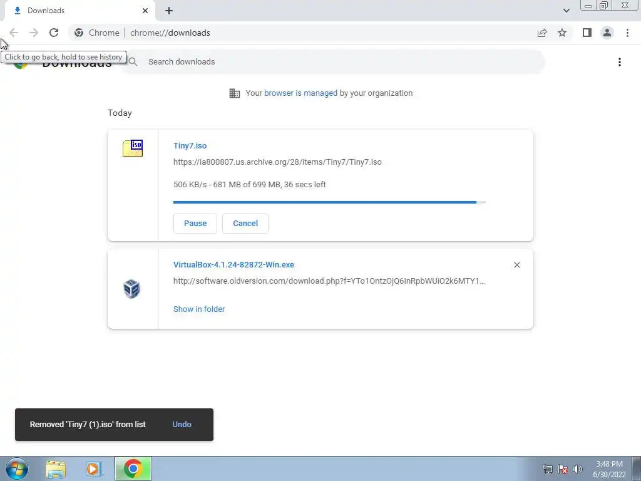
Task: Close the Downloads tab
Action: tap(145, 11)
